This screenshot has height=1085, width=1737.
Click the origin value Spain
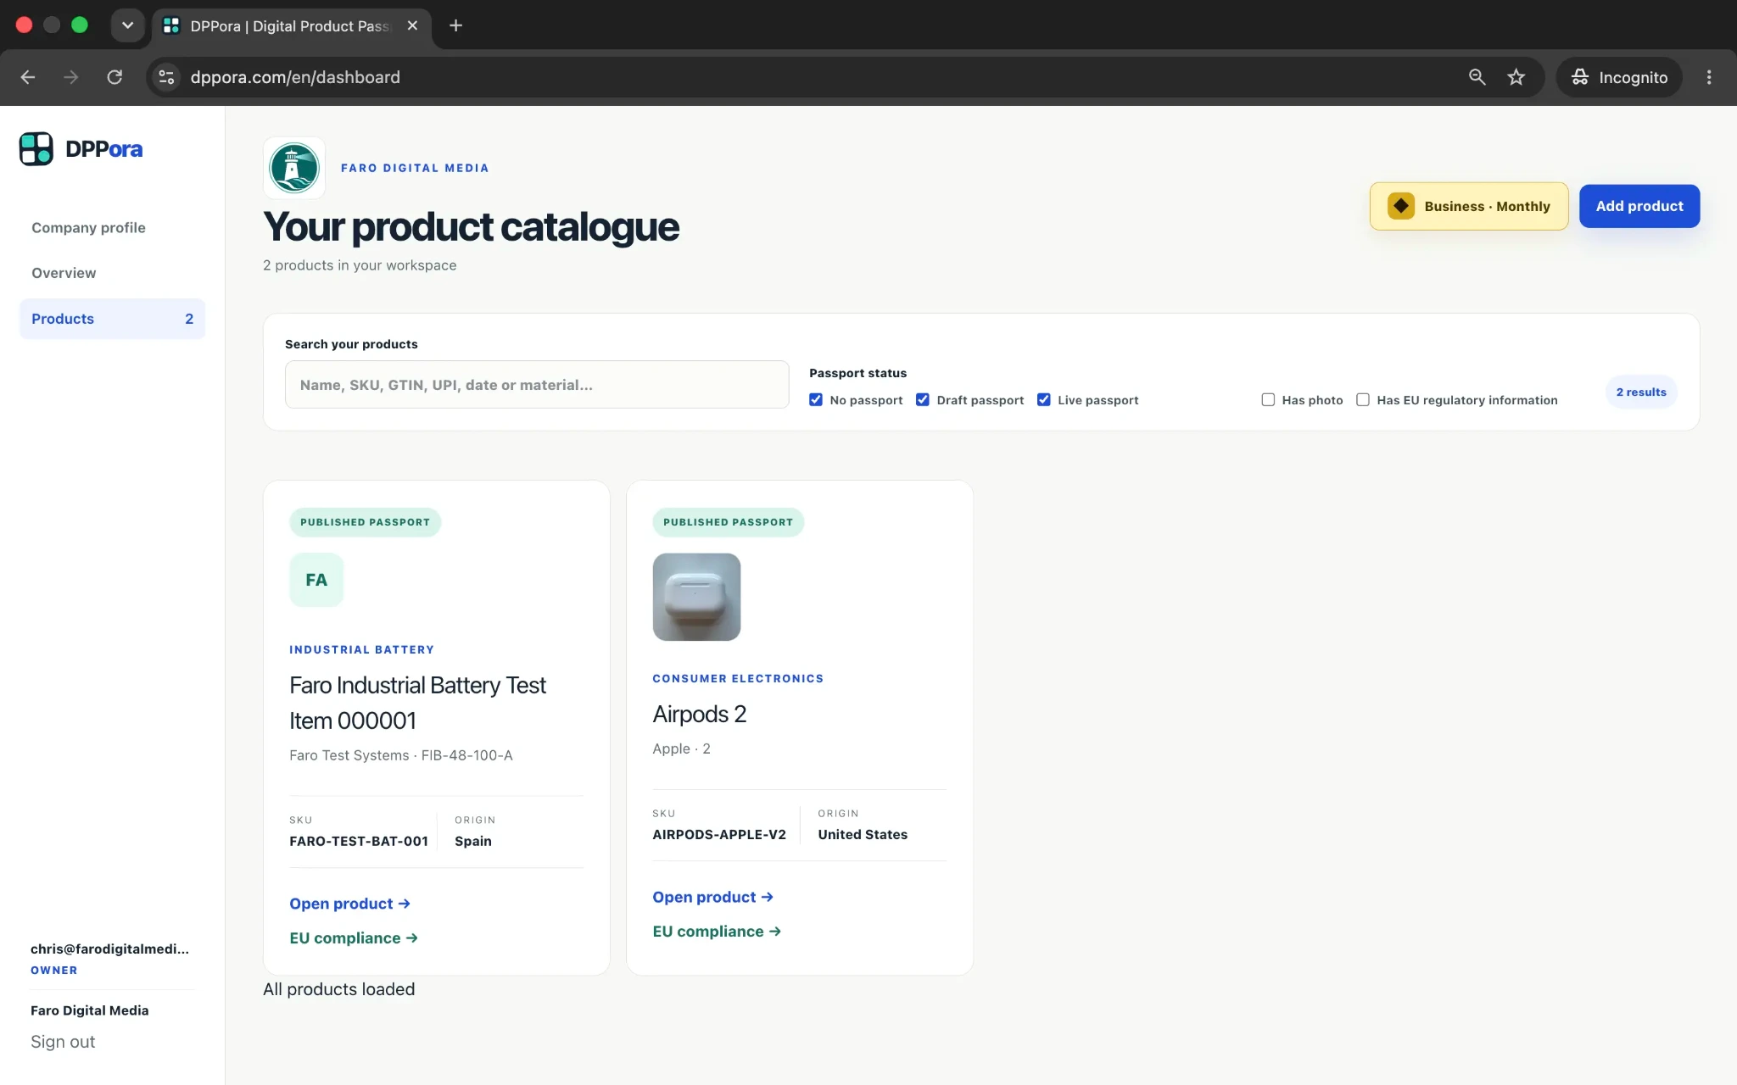pos(473,841)
